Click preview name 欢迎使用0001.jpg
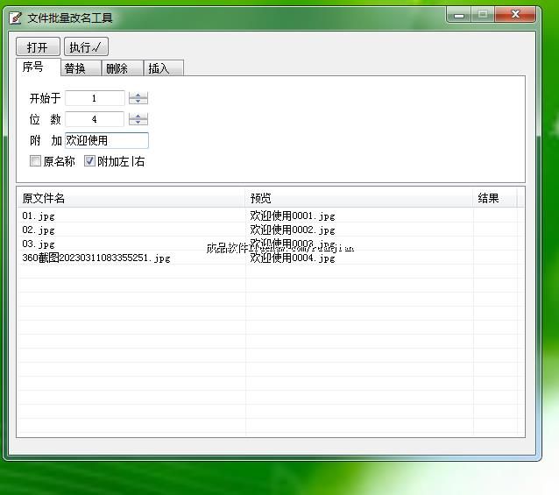Viewport: 559px width, 495px height. pos(293,216)
